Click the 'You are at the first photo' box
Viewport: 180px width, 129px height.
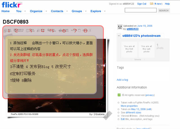pos(129,49)
